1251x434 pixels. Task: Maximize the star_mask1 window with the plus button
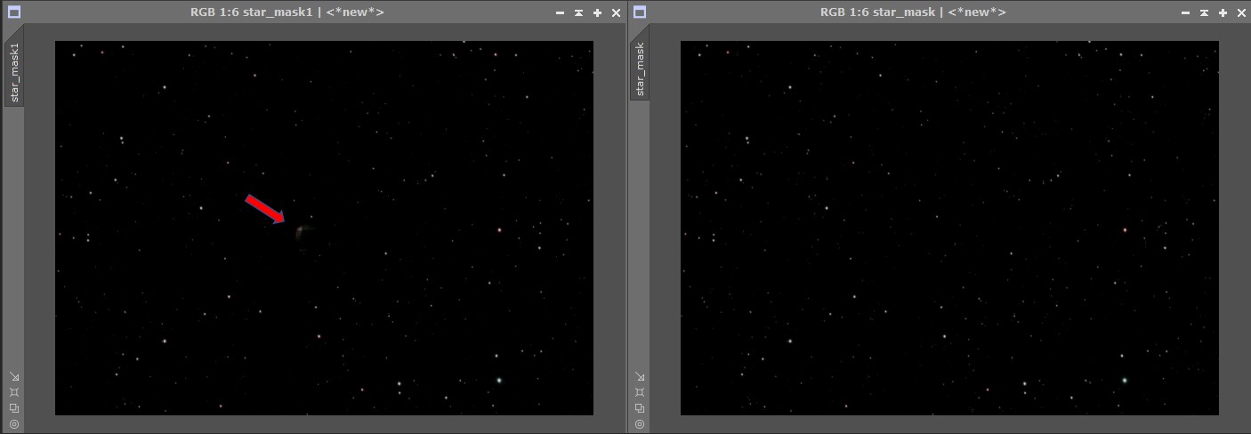(x=598, y=12)
